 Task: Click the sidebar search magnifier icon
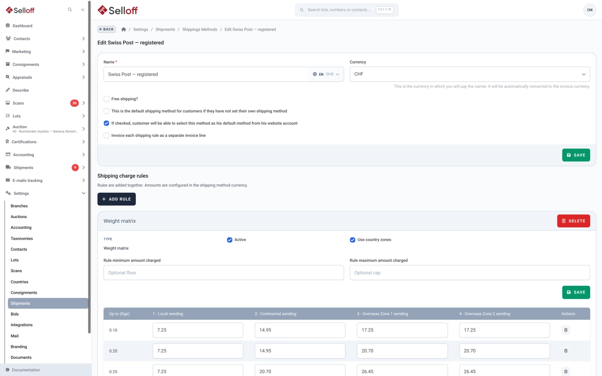(70, 10)
